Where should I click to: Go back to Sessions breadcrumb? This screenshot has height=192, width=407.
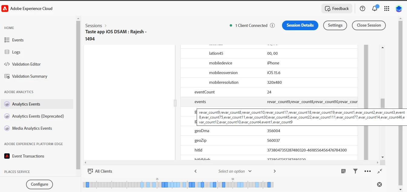click(94, 26)
